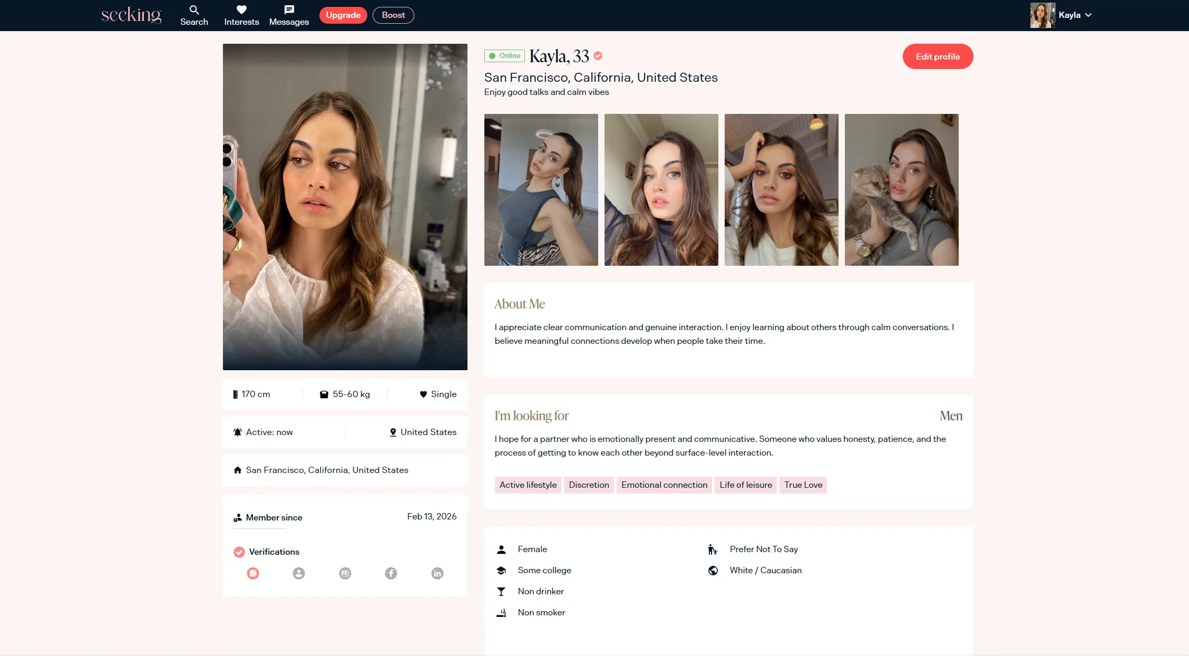Click the Boost button
The width and height of the screenshot is (1189, 656).
click(393, 15)
